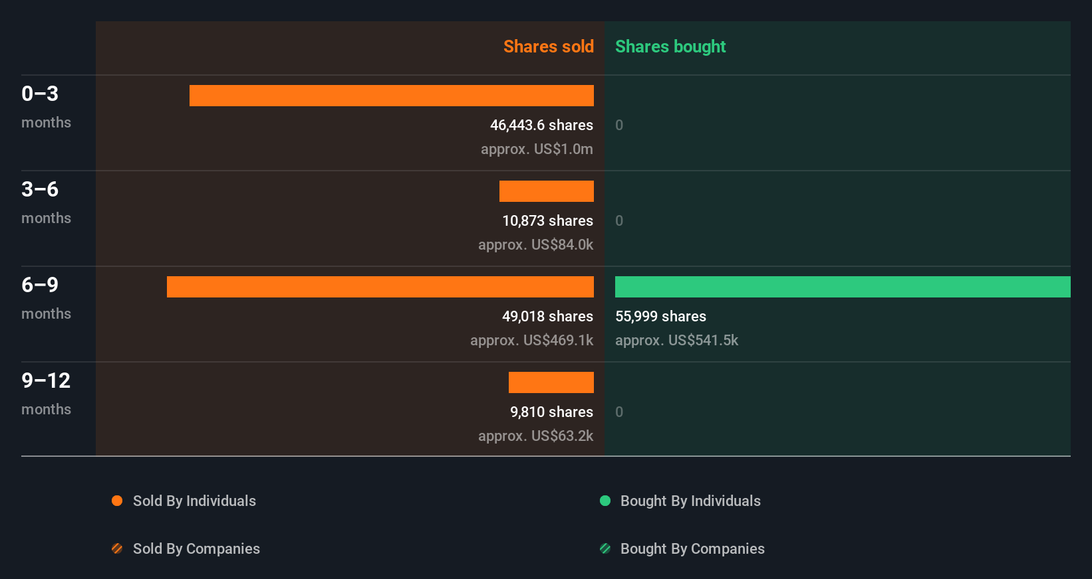Click the 55,999 shares value
The height and width of the screenshot is (579, 1092).
pos(660,317)
